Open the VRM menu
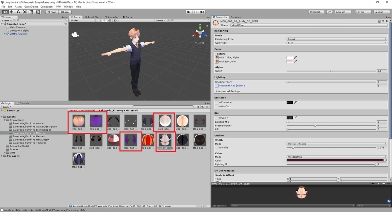This screenshot has width=392, height=212. pos(58,7)
